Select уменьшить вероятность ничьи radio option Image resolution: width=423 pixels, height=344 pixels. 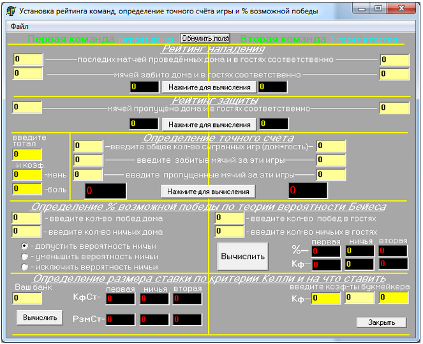[x=25, y=257]
